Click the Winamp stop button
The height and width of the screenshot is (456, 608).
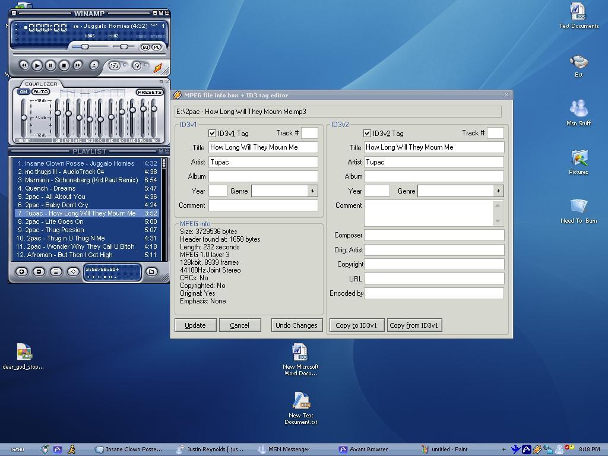pos(64,65)
